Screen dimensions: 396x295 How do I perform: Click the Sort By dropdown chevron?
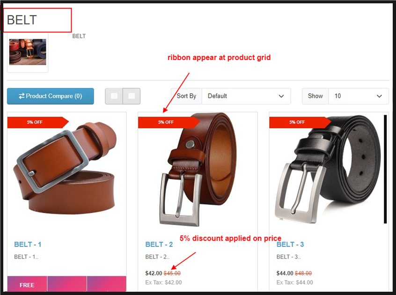pyautogui.click(x=281, y=96)
